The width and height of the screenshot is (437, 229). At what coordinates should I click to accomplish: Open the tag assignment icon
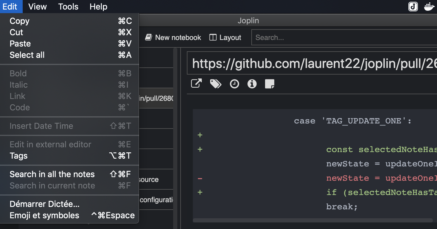(x=216, y=84)
